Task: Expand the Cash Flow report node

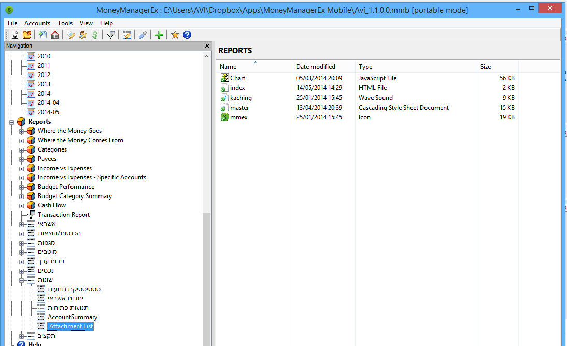Action: (x=22, y=205)
